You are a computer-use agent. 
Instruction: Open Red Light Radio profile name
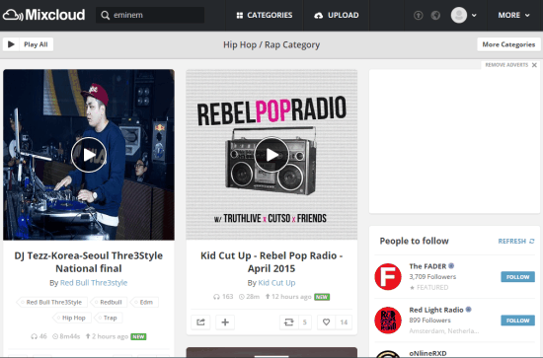tap(436, 310)
